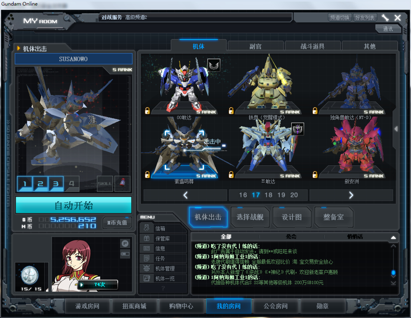
Task: Select slot 3 under unit preview
Action: [55, 183]
